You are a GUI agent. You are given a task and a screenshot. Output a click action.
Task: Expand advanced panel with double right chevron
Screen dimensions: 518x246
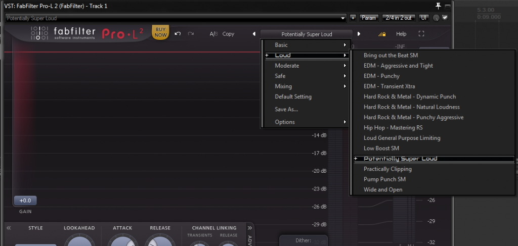coord(250,228)
